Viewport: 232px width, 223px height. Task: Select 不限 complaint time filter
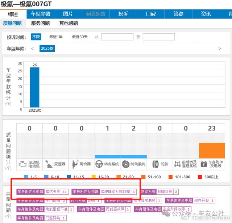pos(36,37)
